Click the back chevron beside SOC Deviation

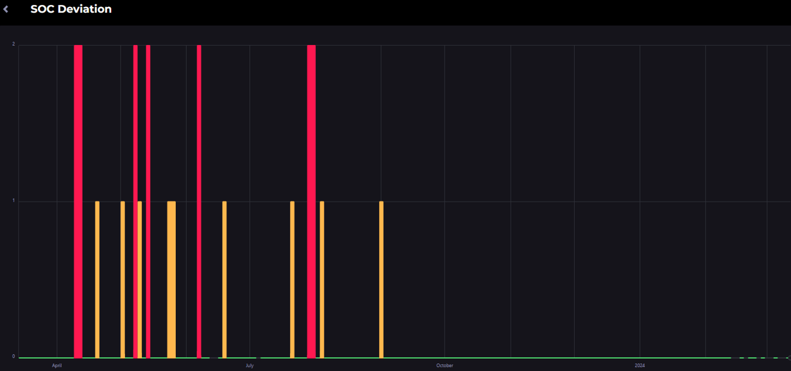6,10
